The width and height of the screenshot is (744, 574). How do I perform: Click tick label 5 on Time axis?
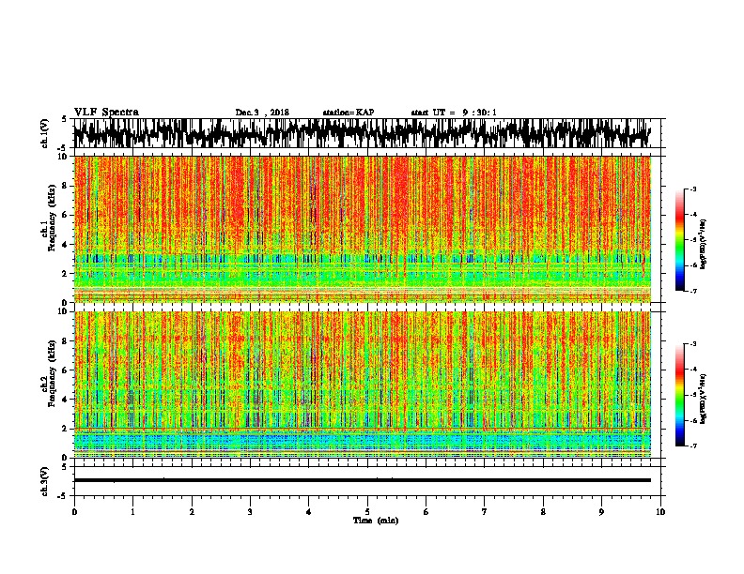pos(367,512)
